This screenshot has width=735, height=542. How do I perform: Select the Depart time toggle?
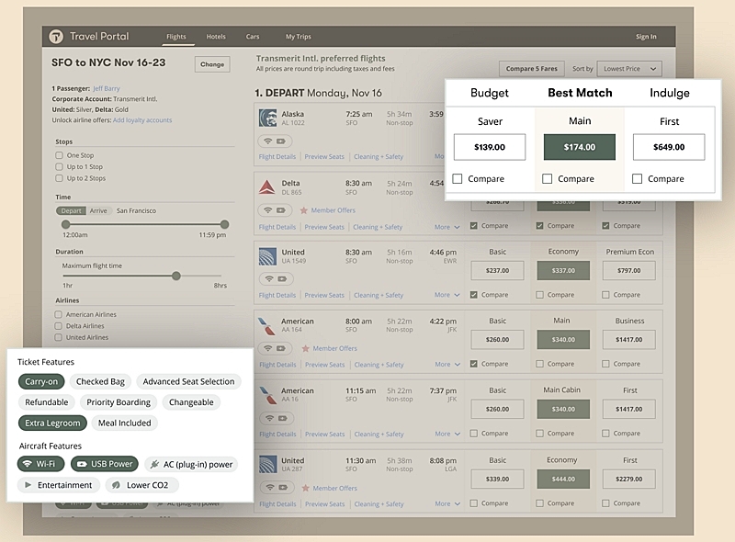pos(72,211)
